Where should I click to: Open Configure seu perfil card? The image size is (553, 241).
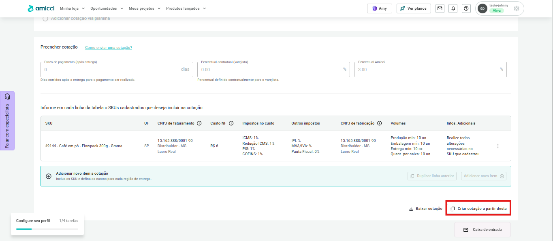(x=47, y=224)
